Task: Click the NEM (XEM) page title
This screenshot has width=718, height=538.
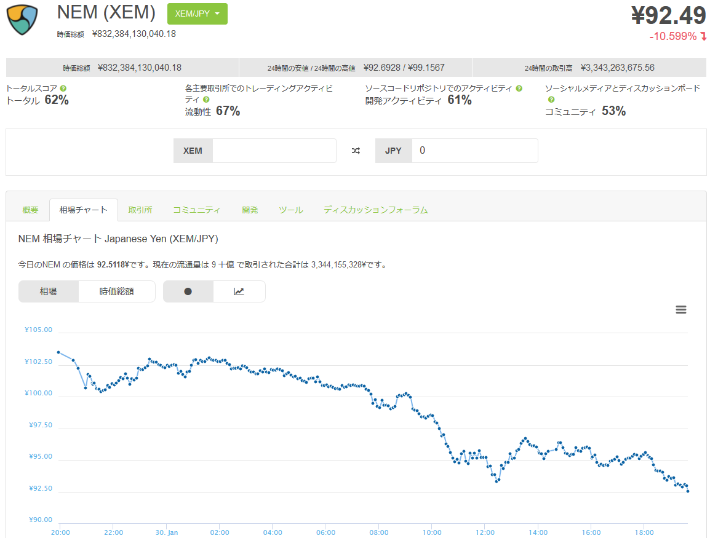Action: pyautogui.click(x=106, y=12)
